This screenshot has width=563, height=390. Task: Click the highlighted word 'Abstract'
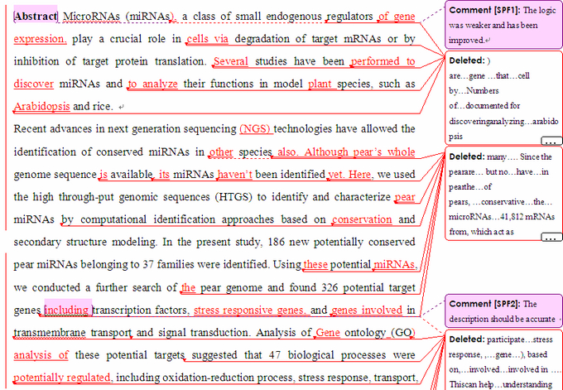(36, 17)
